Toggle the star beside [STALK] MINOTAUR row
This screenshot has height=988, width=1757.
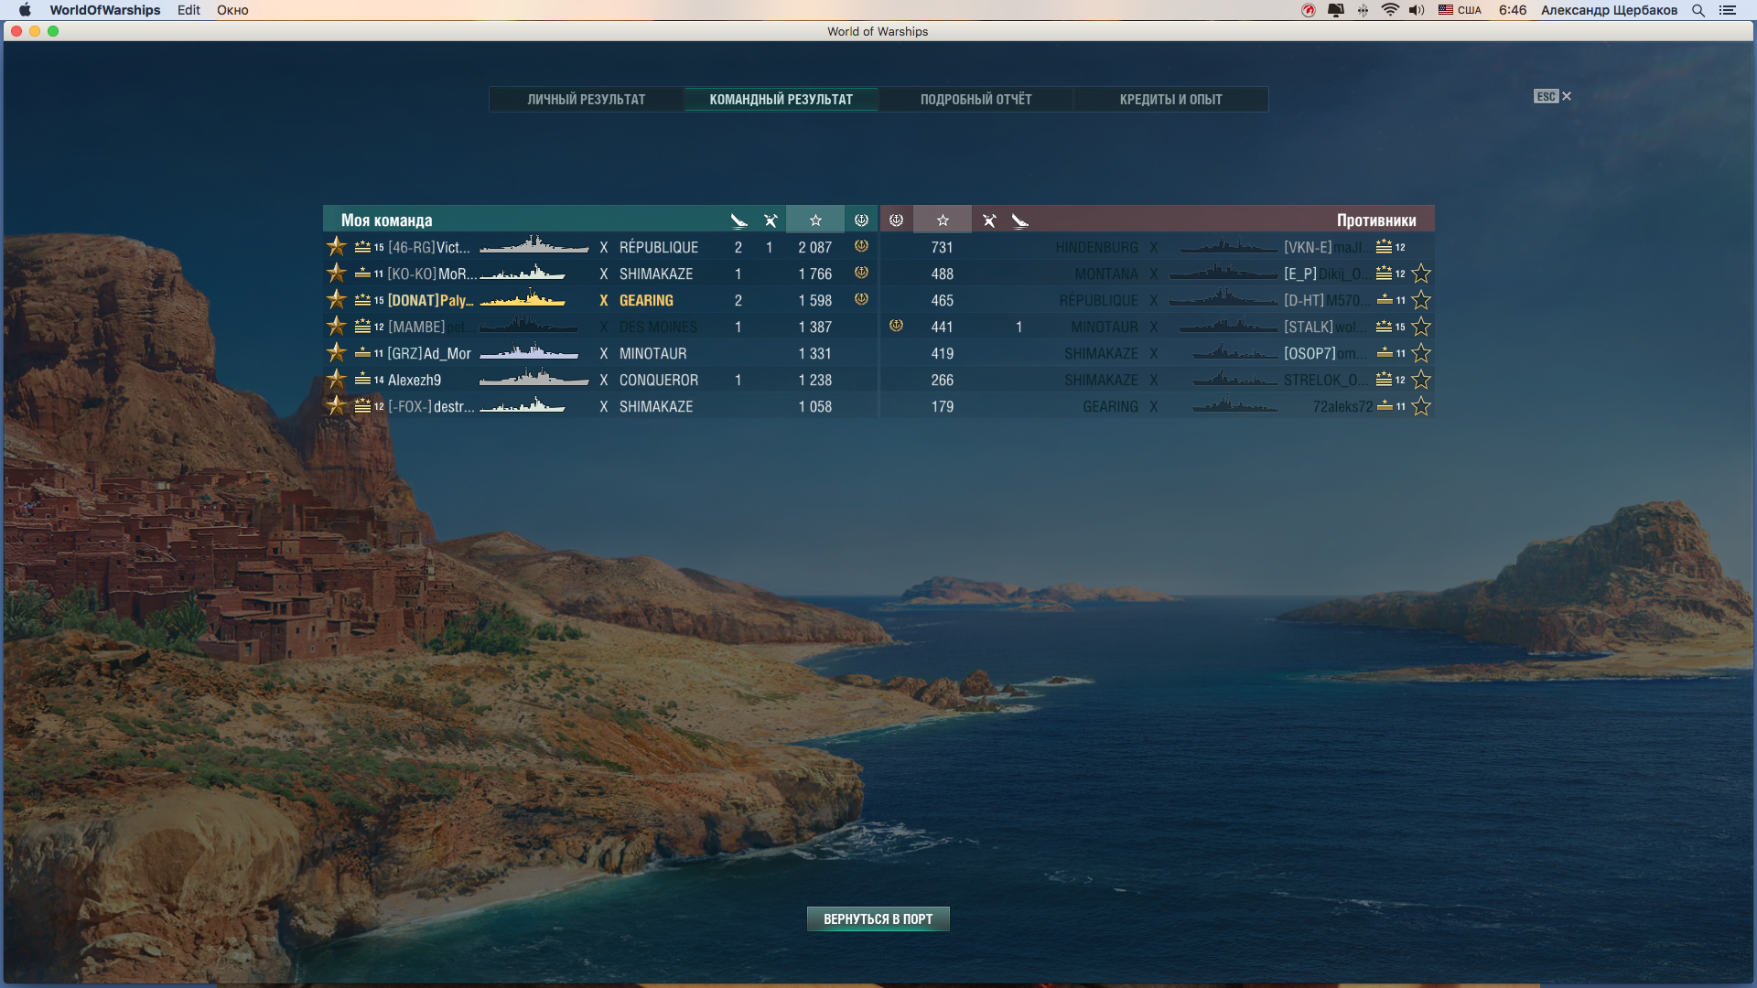click(1421, 327)
